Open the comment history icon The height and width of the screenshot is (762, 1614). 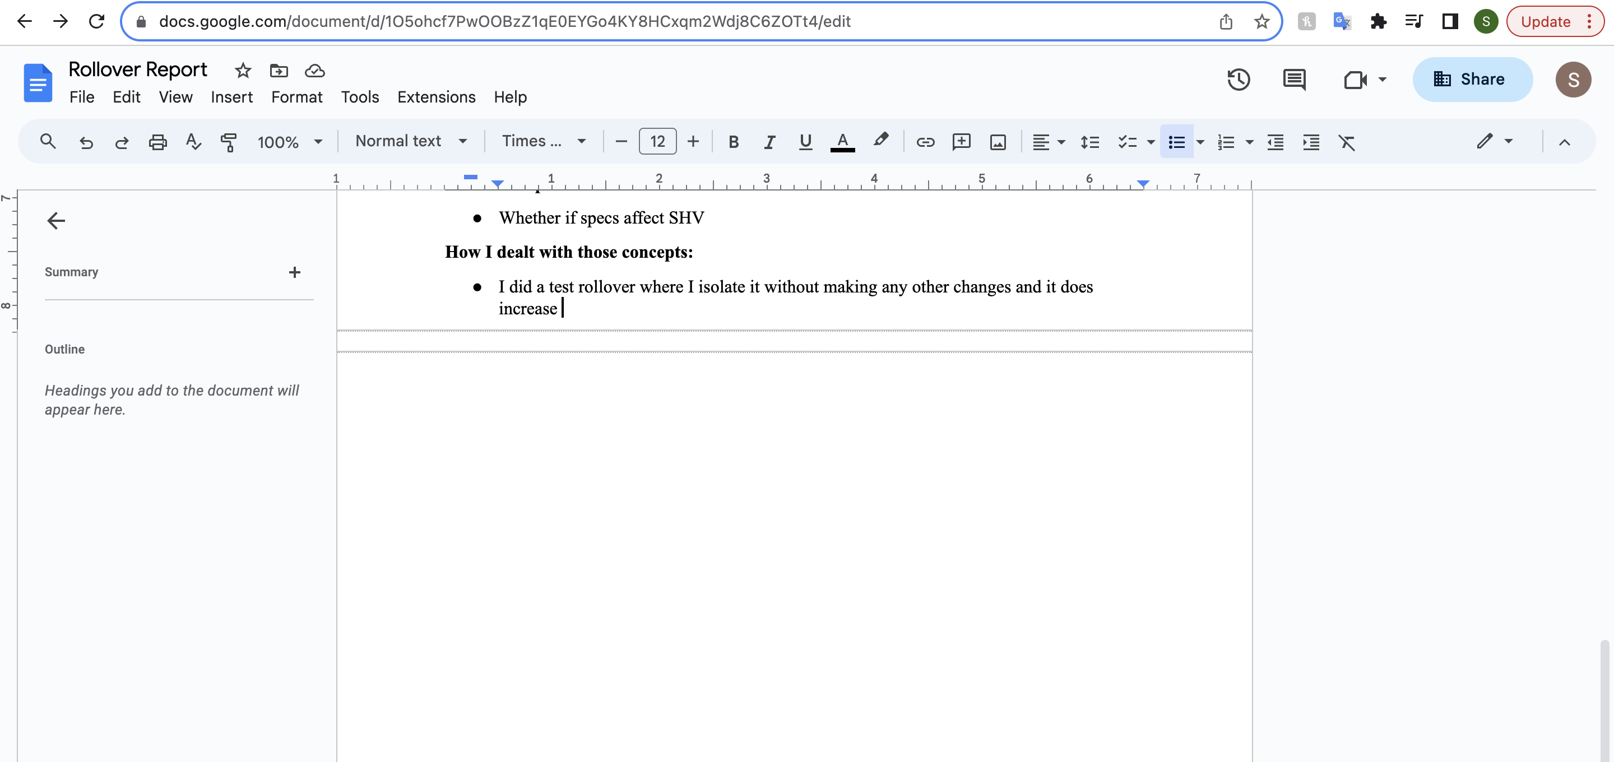(x=1293, y=80)
